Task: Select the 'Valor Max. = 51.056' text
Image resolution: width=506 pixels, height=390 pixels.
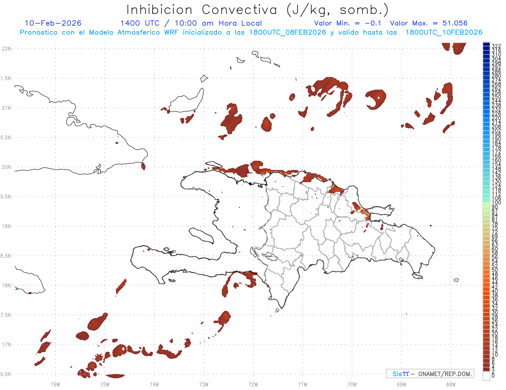Action: click(429, 23)
